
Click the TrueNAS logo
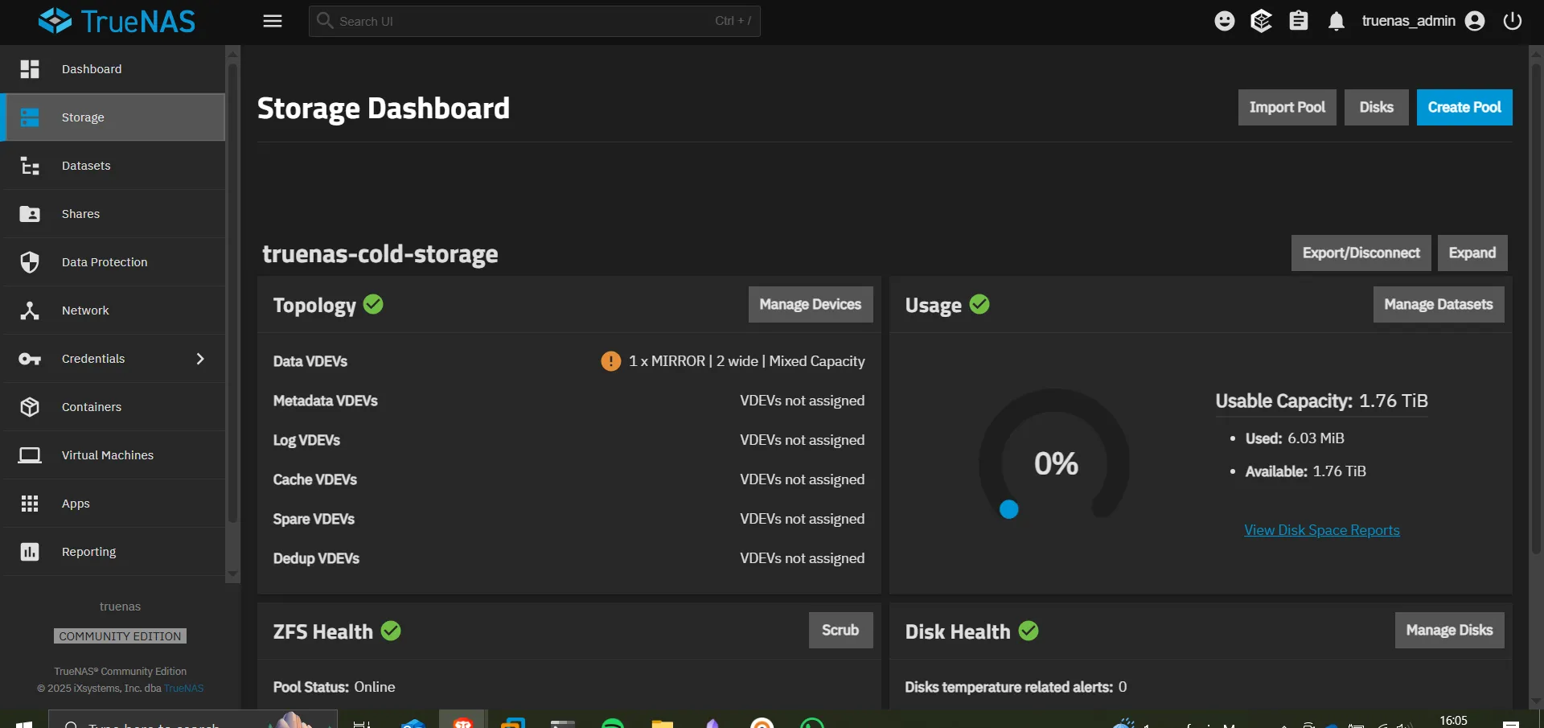click(x=117, y=21)
